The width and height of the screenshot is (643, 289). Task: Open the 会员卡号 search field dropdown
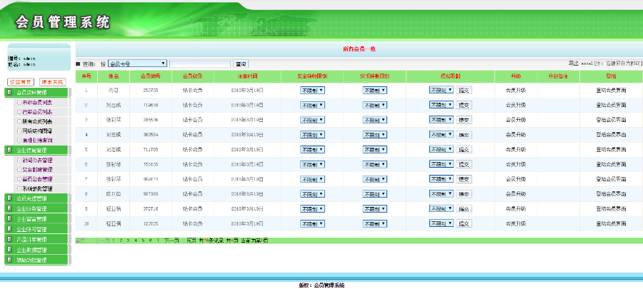137,64
